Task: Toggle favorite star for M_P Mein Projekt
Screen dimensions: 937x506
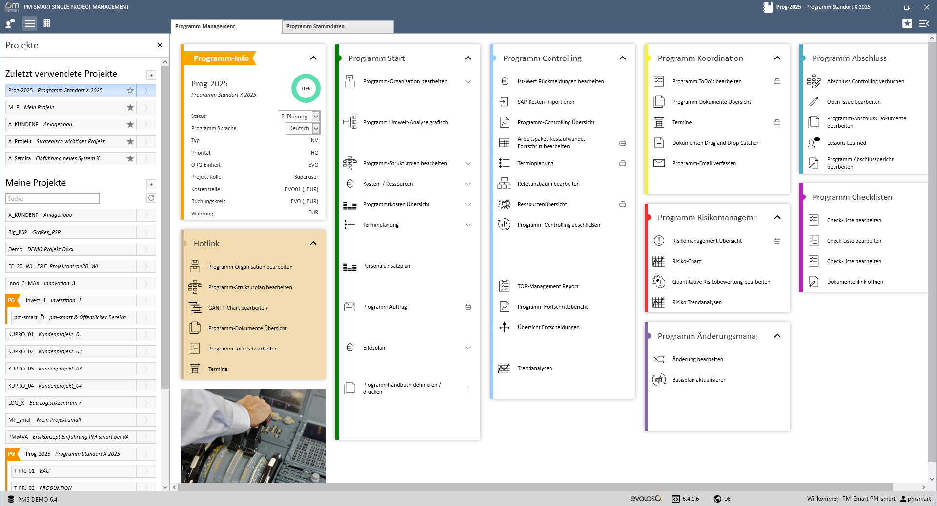Action: tap(130, 107)
